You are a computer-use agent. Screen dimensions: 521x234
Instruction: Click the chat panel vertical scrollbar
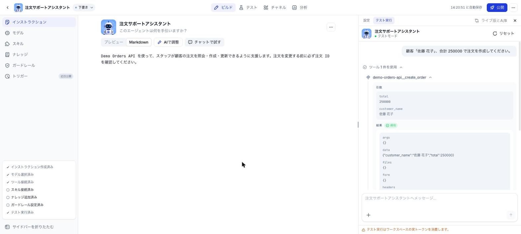[519, 86]
